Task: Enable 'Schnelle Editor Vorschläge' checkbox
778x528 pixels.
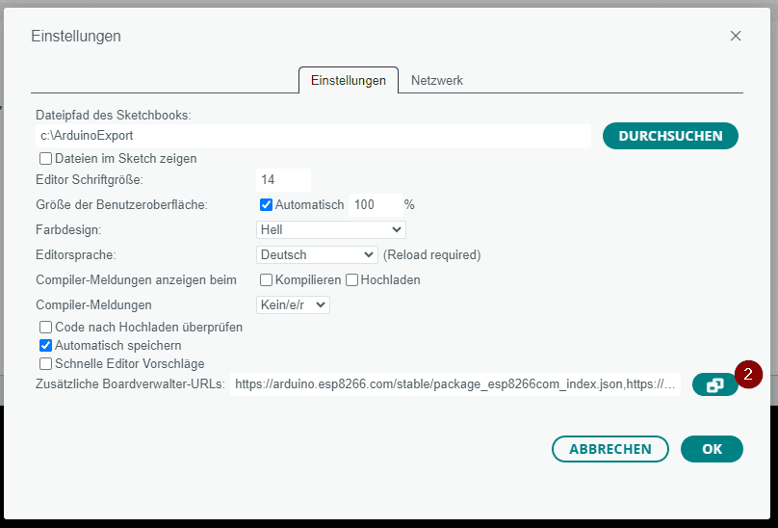Action: [45, 363]
